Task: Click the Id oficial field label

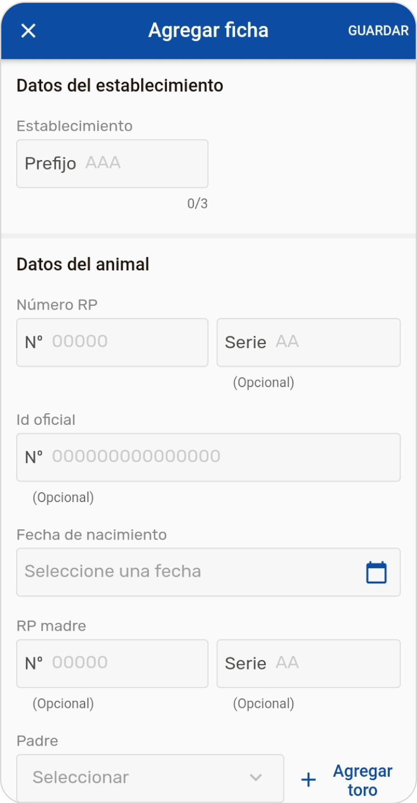Action: coord(46,420)
